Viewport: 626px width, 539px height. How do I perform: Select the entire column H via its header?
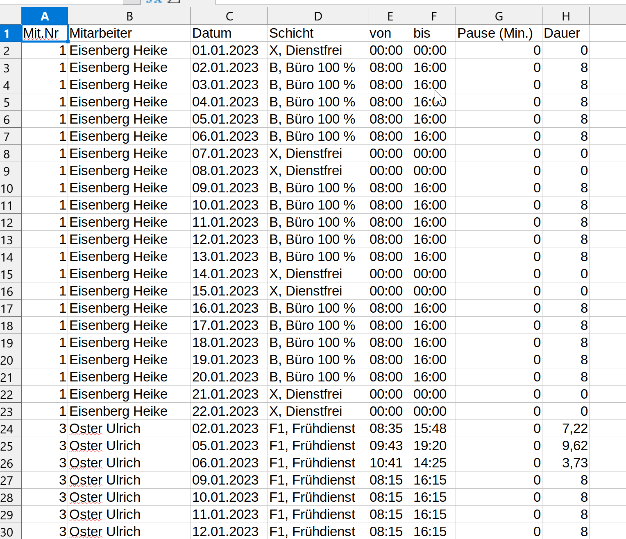tap(566, 16)
